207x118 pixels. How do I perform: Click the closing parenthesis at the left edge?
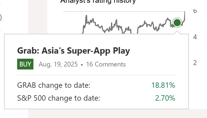(1, 17)
